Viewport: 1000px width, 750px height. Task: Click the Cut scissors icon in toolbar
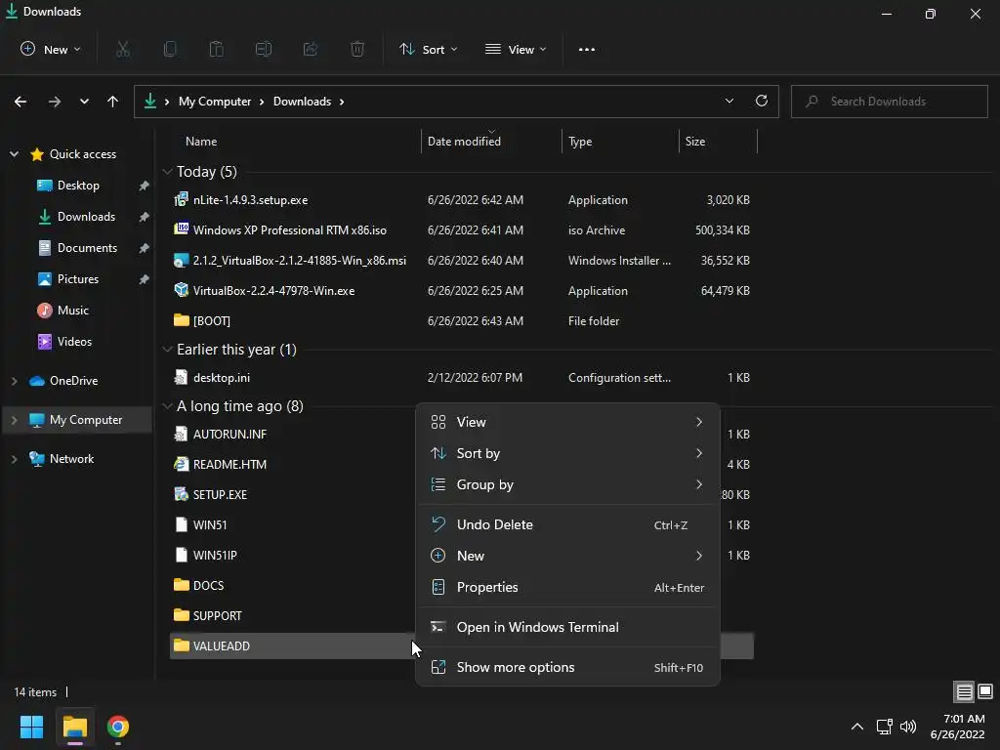[123, 49]
